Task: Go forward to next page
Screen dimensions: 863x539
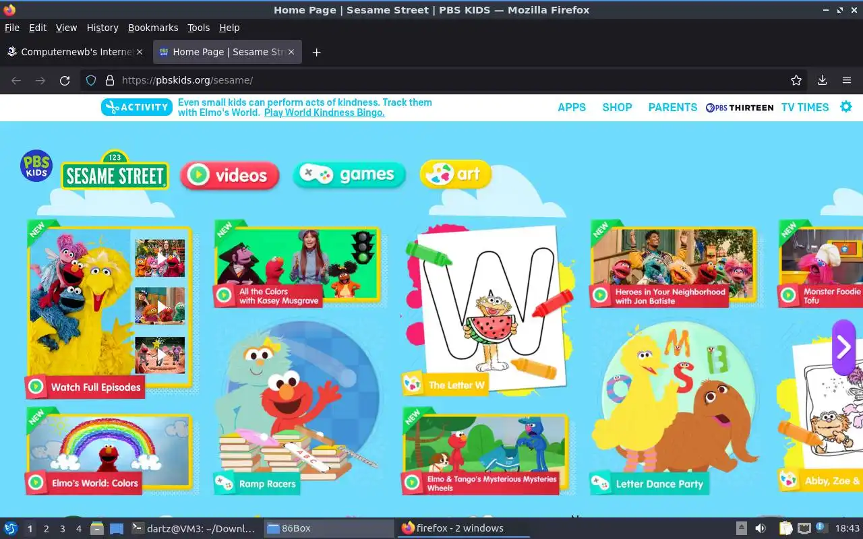Action: pyautogui.click(x=40, y=80)
